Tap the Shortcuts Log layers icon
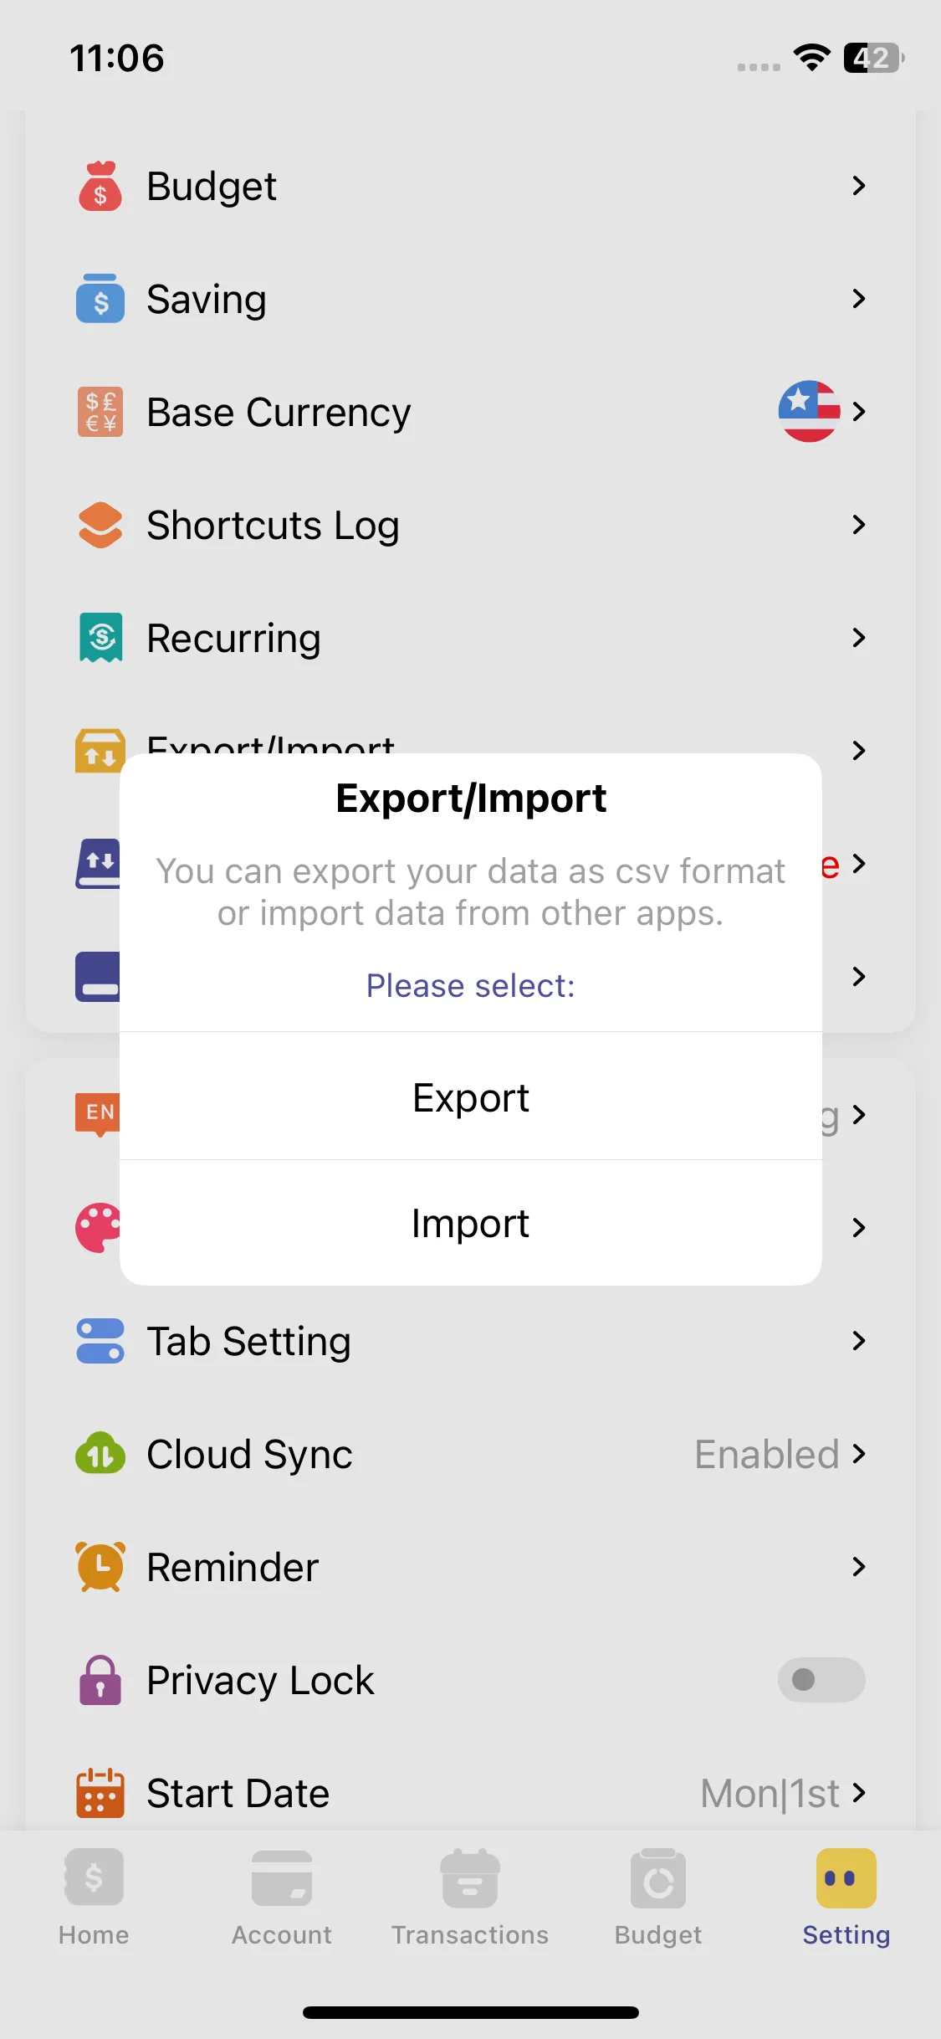Image resolution: width=941 pixels, height=2039 pixels. pyautogui.click(x=100, y=525)
